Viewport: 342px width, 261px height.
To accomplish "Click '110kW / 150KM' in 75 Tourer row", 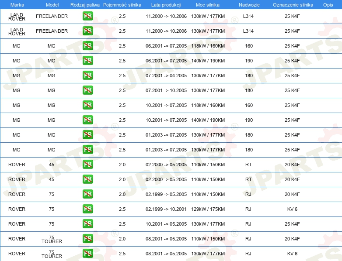I will pos(208,239).
